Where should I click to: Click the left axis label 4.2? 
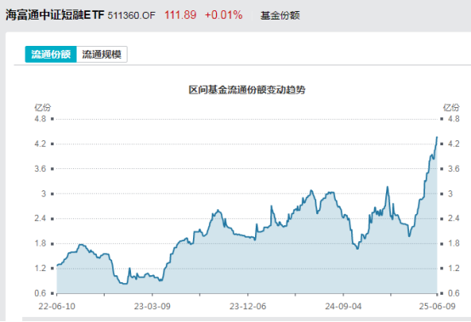(40, 144)
